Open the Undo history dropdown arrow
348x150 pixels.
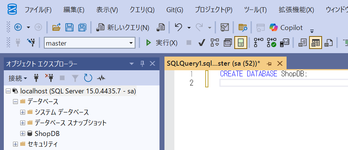coord(189,28)
